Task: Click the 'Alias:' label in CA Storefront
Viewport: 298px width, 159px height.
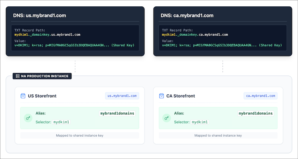Action: point(179,113)
